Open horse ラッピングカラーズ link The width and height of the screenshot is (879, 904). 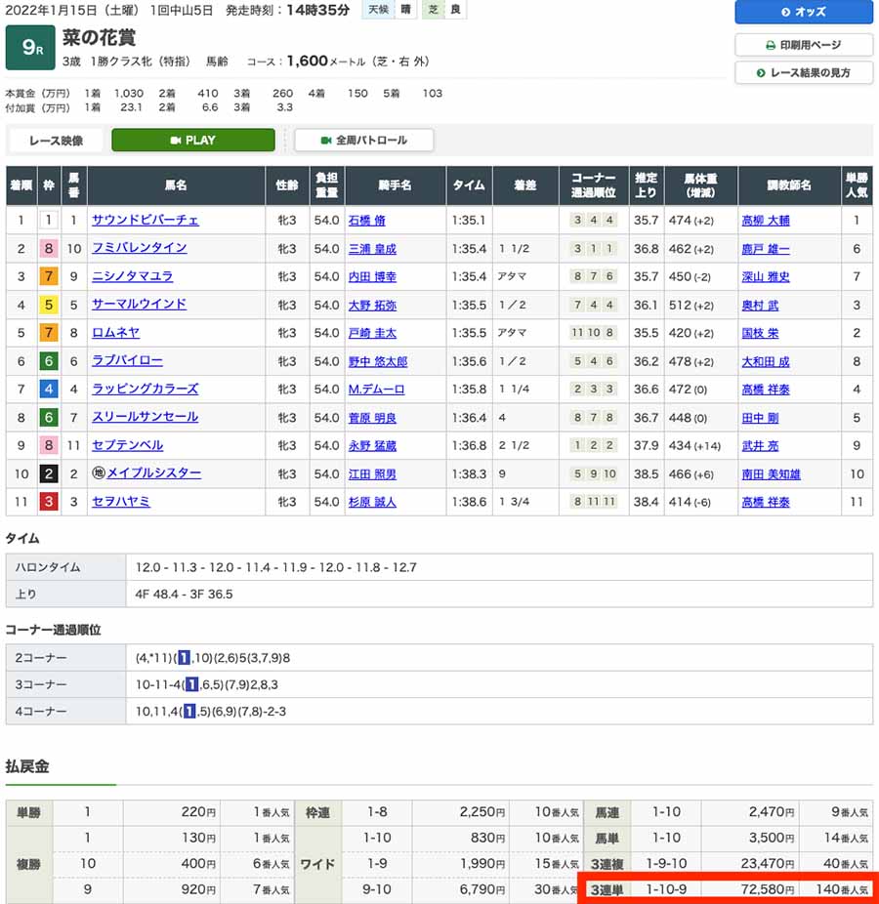point(146,390)
